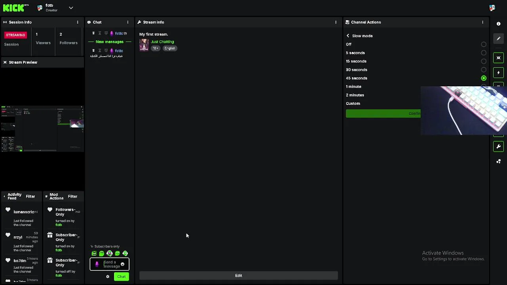Send message with the Chat button
The width and height of the screenshot is (507, 285).
121,277
